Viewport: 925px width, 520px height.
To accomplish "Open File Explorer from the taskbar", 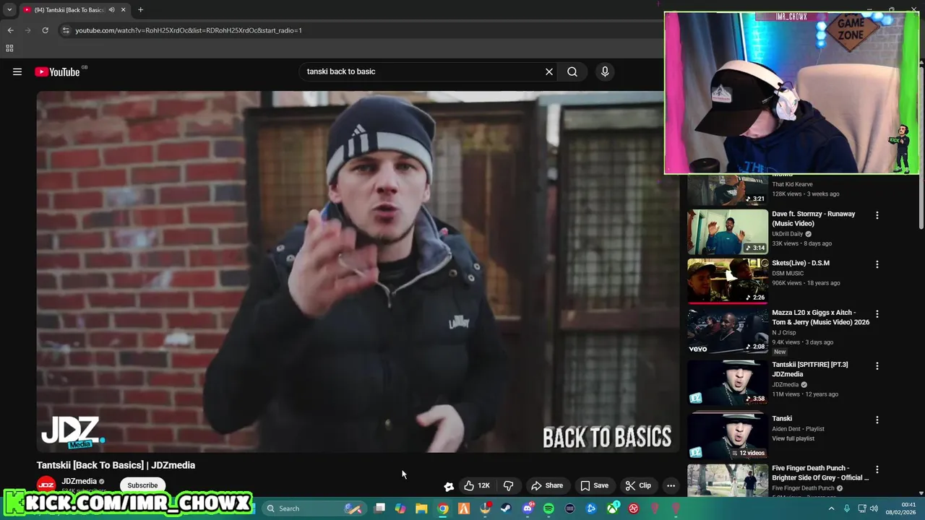I will [x=421, y=508].
